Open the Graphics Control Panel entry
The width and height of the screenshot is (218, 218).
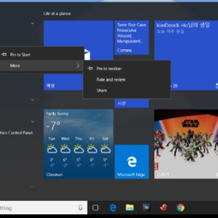pos(16,133)
